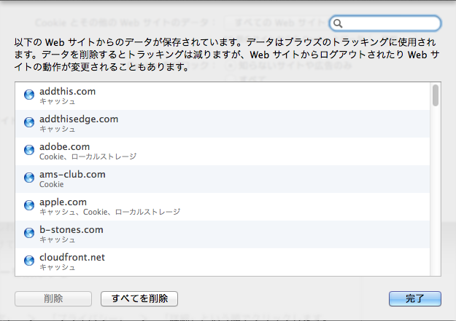
Task: Click inside the website search field
Action: click(390, 24)
